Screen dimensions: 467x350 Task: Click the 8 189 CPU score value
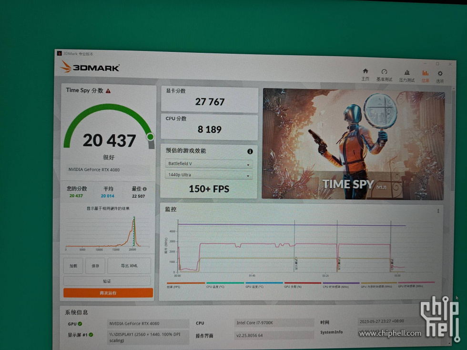(209, 130)
